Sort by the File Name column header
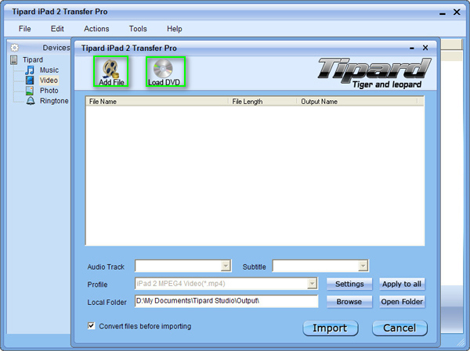Viewport: 470px width, 351px height. click(157, 102)
